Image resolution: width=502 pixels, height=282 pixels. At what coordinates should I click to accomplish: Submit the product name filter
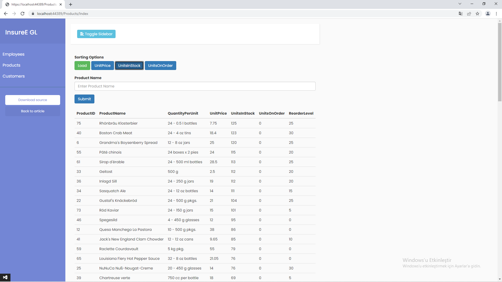pos(84,99)
